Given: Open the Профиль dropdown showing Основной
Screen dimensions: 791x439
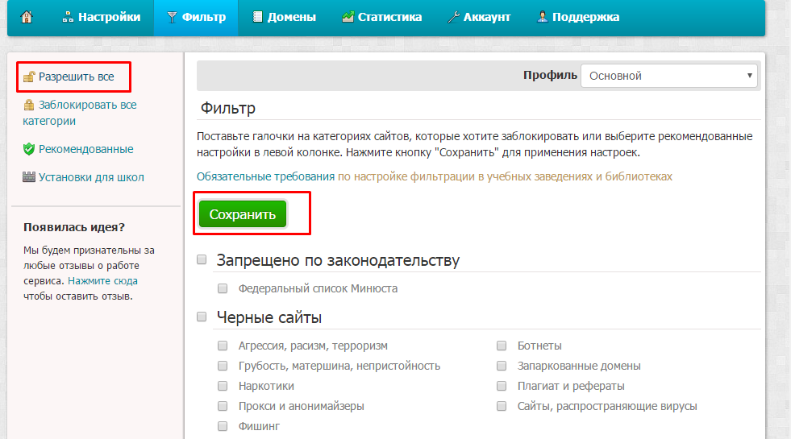Looking at the screenshot, I should (669, 76).
